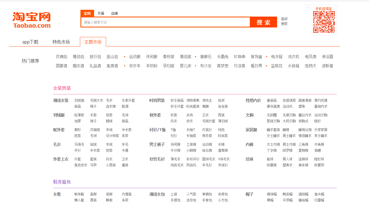
Task: Switch to the 店铺 search tab
Action: tap(114, 13)
